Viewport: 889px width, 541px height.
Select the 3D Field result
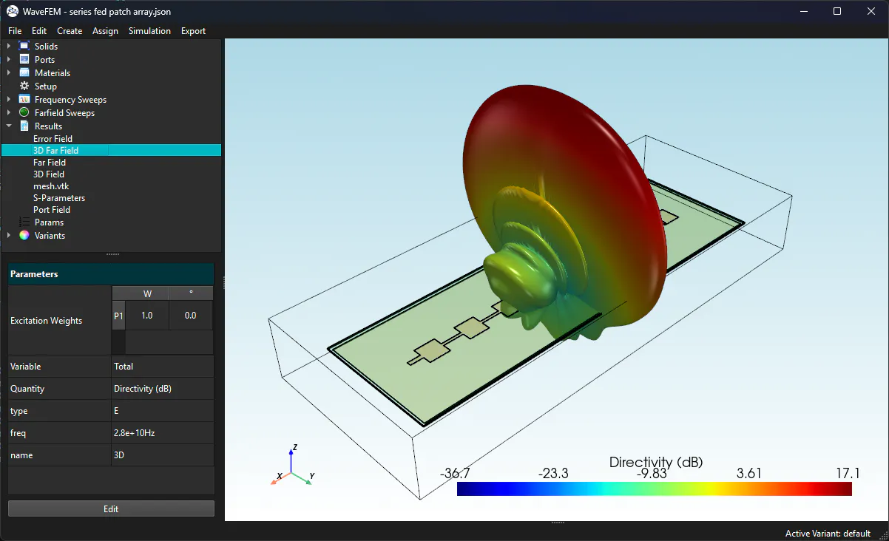point(49,174)
